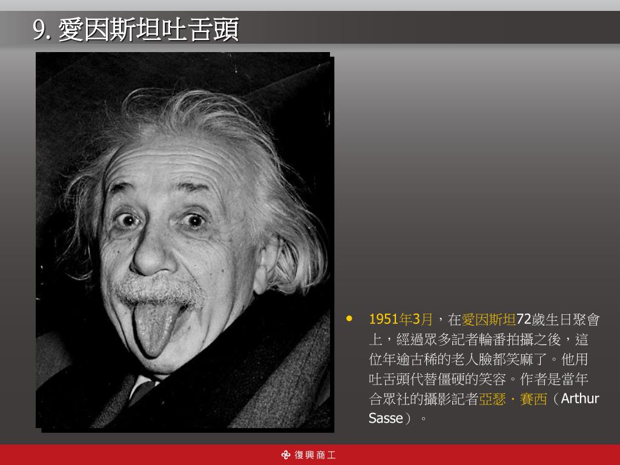Click the text line "吐舌頭代替僵硬的笑容"

437,379
